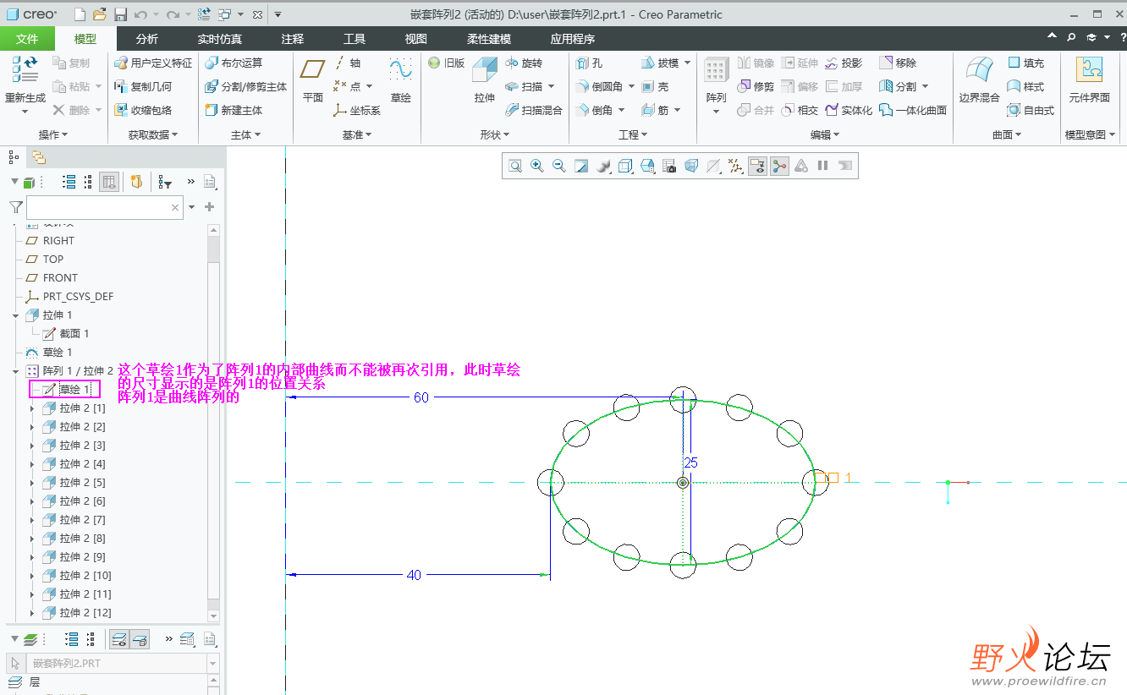1127x695 pixels.
Task: Collapse the 阵列 1 / 拉伸 2 node
Action: (16, 371)
